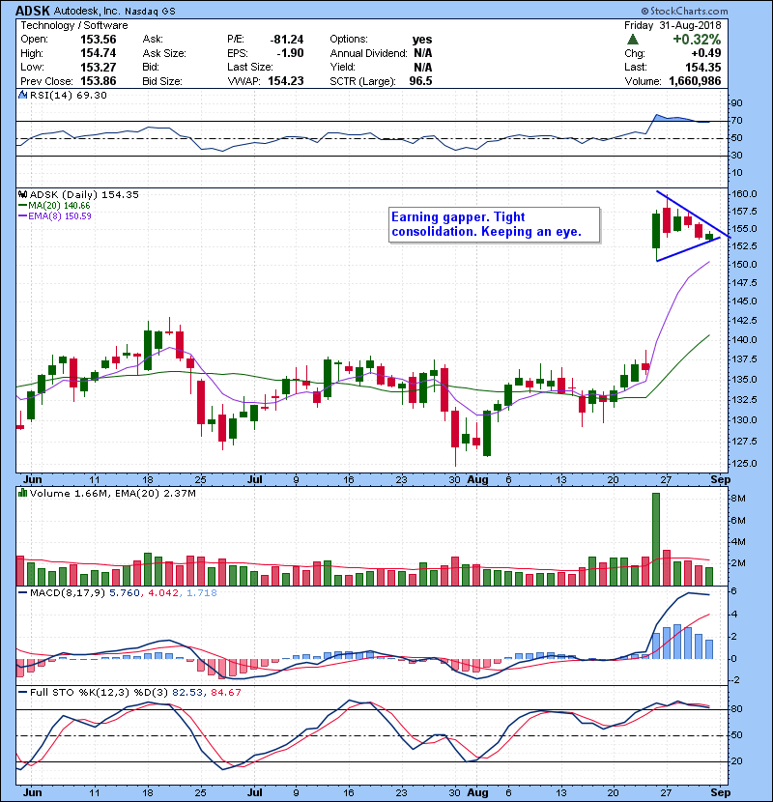This screenshot has width=773, height=802.
Task: Click the stochastic %D value 84.67
Action: tap(224, 692)
